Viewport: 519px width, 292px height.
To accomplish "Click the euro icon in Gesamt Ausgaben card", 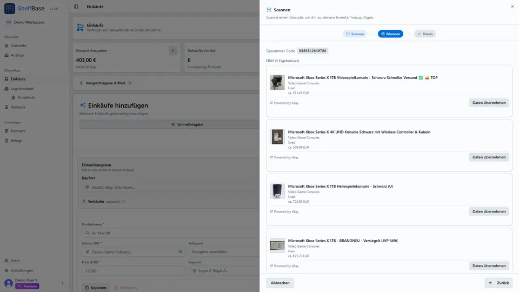I will 173,51.
